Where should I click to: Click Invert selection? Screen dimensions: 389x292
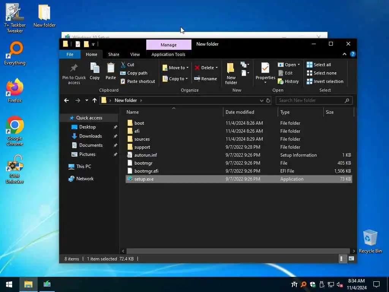[325, 81]
